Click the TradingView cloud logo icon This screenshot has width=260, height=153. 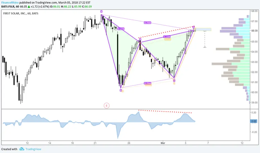tap(22, 149)
